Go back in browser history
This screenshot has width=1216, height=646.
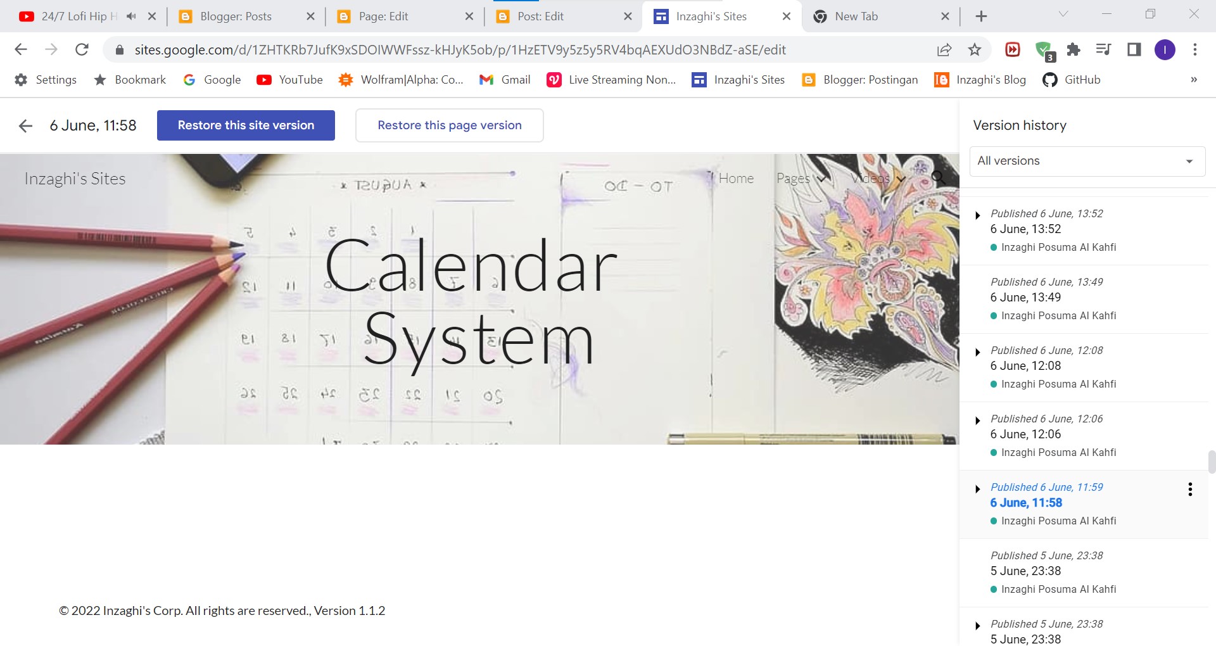[x=21, y=49]
